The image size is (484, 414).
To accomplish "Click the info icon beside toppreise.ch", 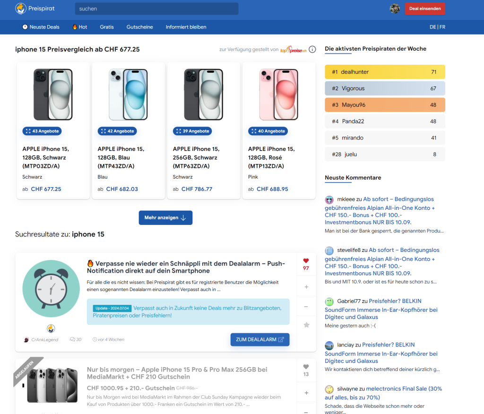I will (x=312, y=50).
